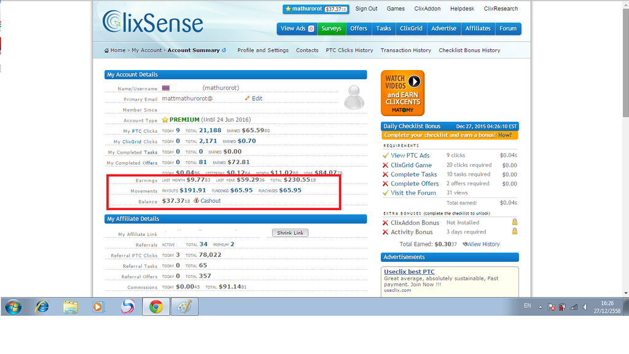Image resolution: width=629 pixels, height=354 pixels.
Task: Click the volume speaker tray icon
Action: (585, 307)
